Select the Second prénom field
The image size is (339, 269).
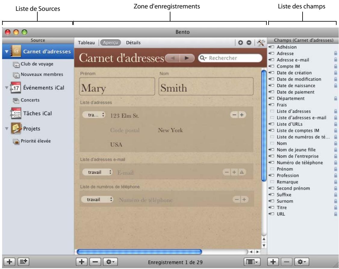[293, 188]
